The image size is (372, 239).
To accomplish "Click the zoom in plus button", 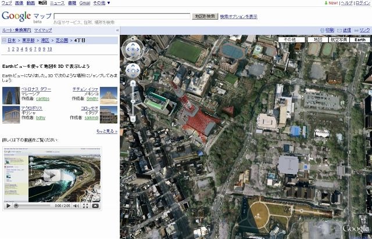I will coord(133,83).
